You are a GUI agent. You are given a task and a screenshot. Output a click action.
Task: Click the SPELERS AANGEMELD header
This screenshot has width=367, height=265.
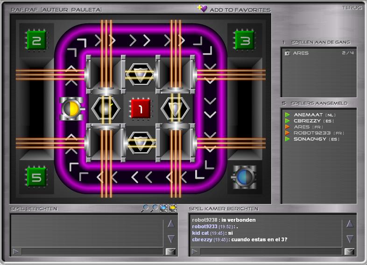tap(319, 103)
